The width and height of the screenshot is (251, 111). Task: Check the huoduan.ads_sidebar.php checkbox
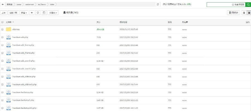click(2, 77)
